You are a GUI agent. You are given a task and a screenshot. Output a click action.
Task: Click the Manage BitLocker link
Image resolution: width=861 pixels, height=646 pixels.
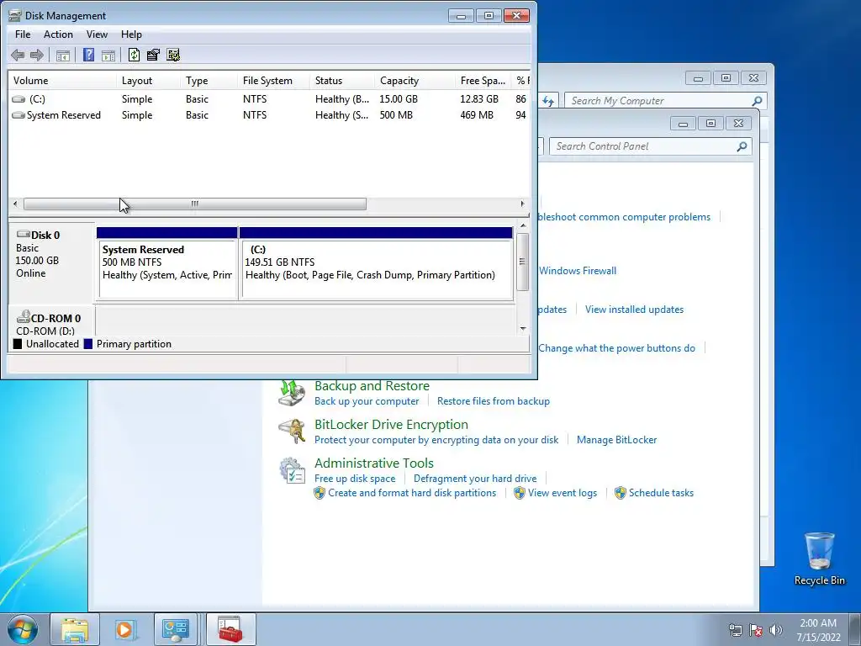coord(616,440)
